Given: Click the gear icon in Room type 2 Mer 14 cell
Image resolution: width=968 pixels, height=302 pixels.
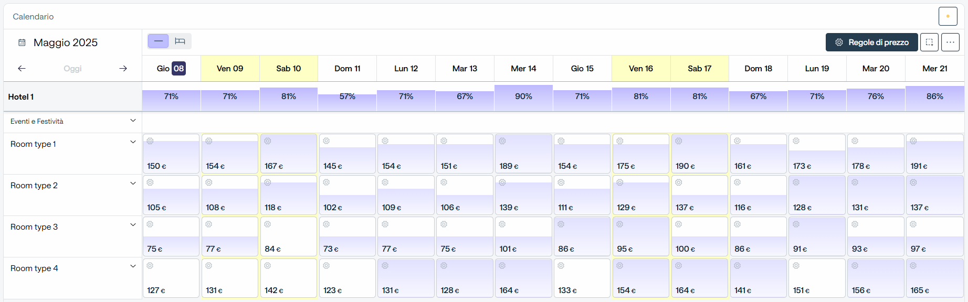Looking at the screenshot, I should click(502, 182).
